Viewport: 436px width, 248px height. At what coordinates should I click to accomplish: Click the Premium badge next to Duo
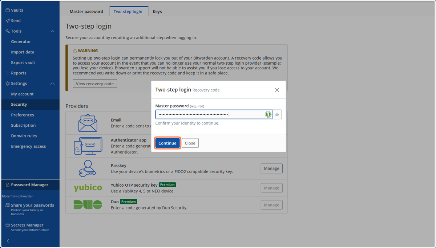129,202
